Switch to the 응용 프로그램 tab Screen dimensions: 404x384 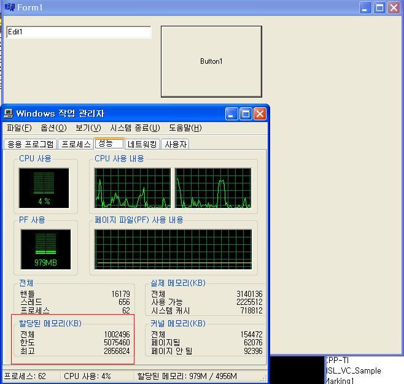(30, 144)
